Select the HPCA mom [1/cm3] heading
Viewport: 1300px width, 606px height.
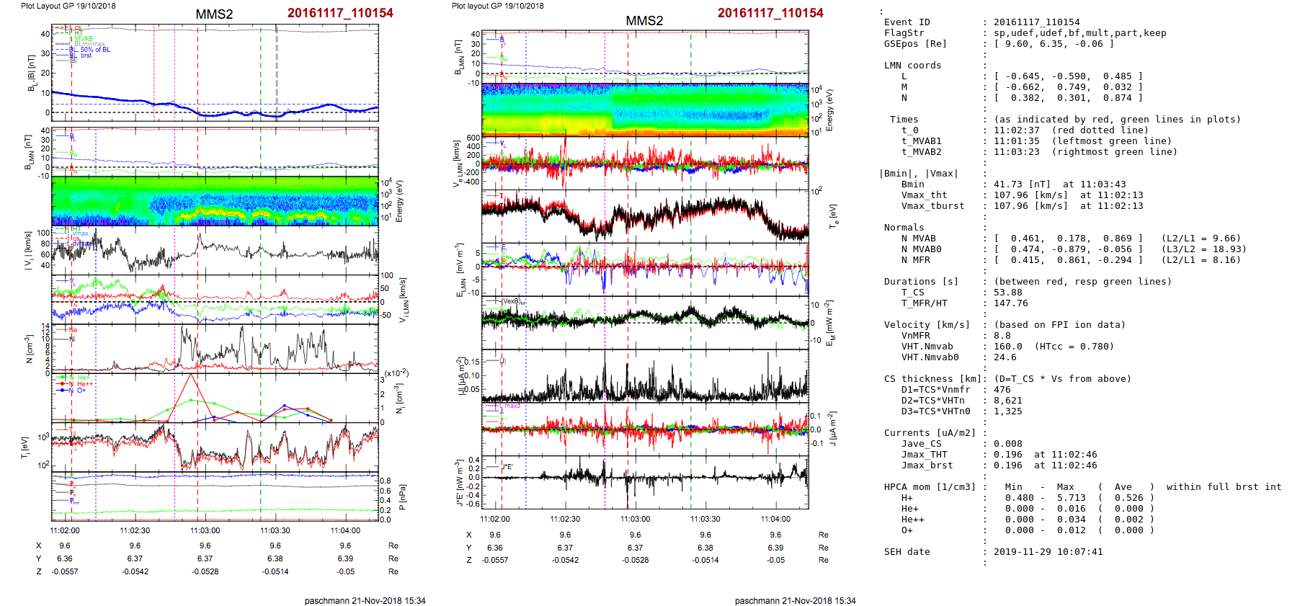pos(930,487)
